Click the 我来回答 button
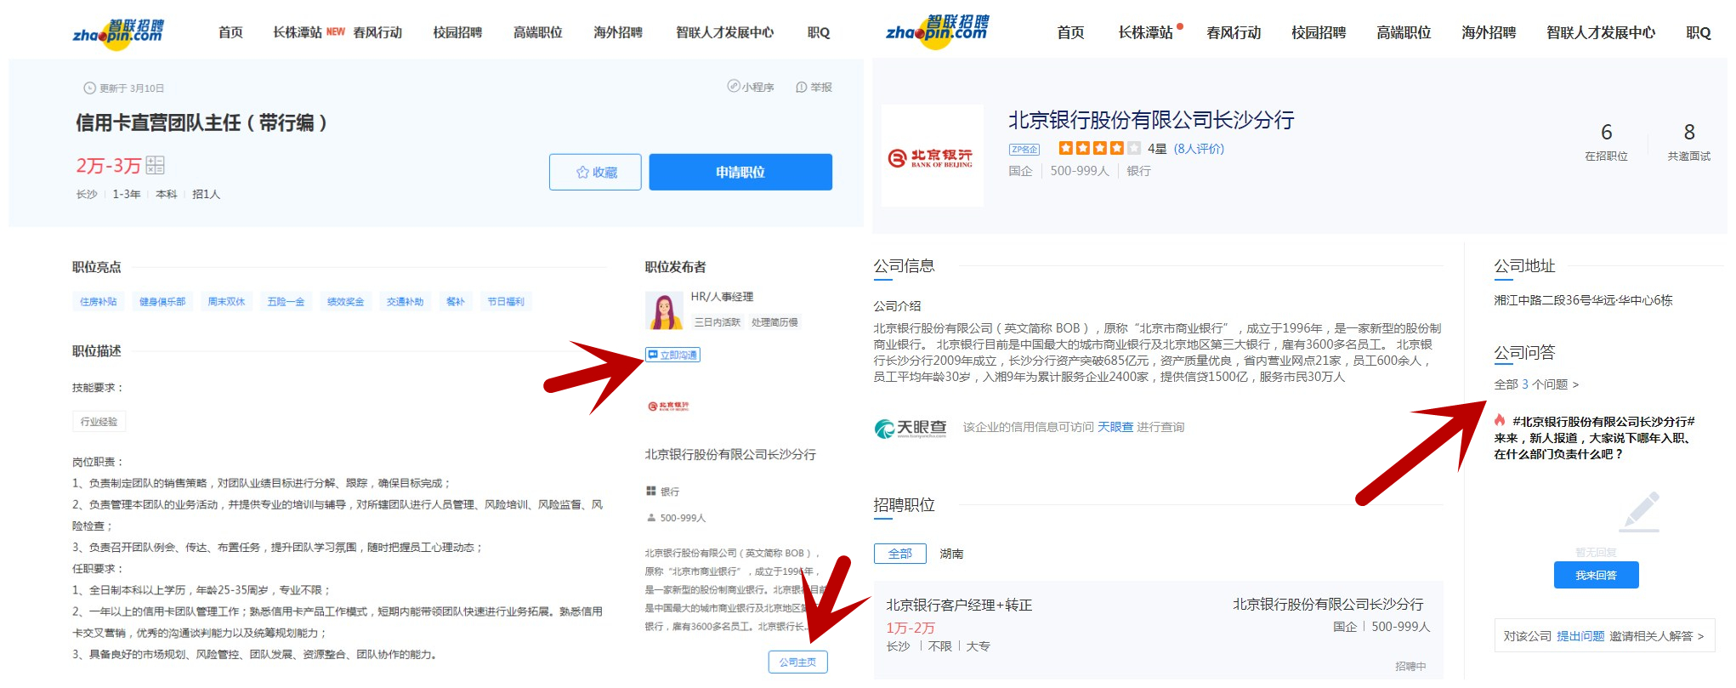Viewport: 1736px width, 688px height. 1596,575
